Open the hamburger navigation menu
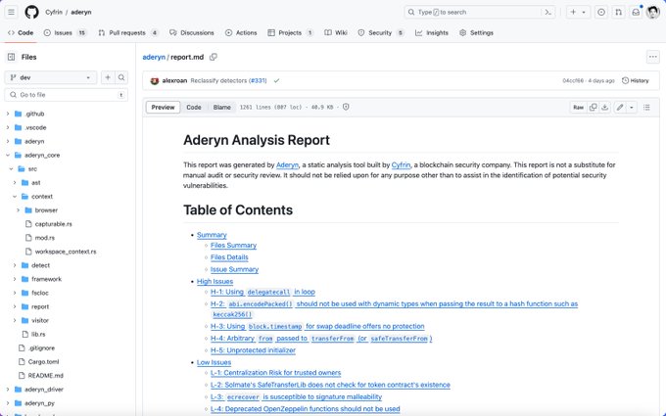 pyautogui.click(x=12, y=12)
